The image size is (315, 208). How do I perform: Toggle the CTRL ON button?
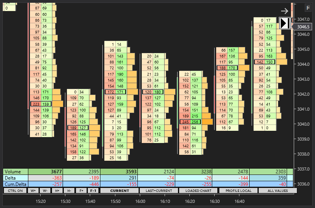[15, 191]
